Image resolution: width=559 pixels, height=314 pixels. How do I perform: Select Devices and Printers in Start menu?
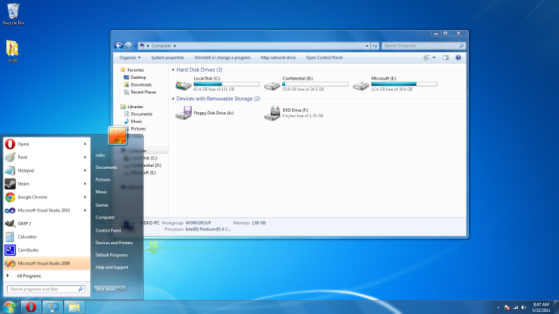(x=114, y=242)
